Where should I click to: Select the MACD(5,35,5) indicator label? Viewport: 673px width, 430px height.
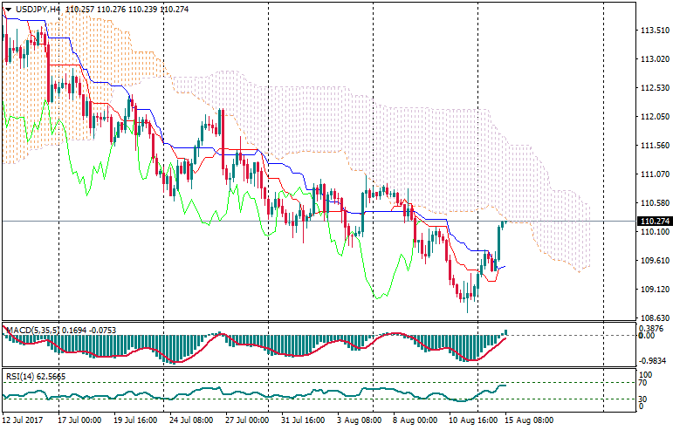coord(33,331)
